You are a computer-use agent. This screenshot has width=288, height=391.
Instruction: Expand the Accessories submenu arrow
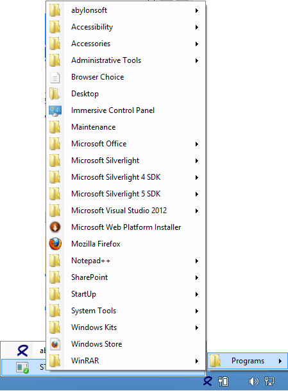pos(197,44)
